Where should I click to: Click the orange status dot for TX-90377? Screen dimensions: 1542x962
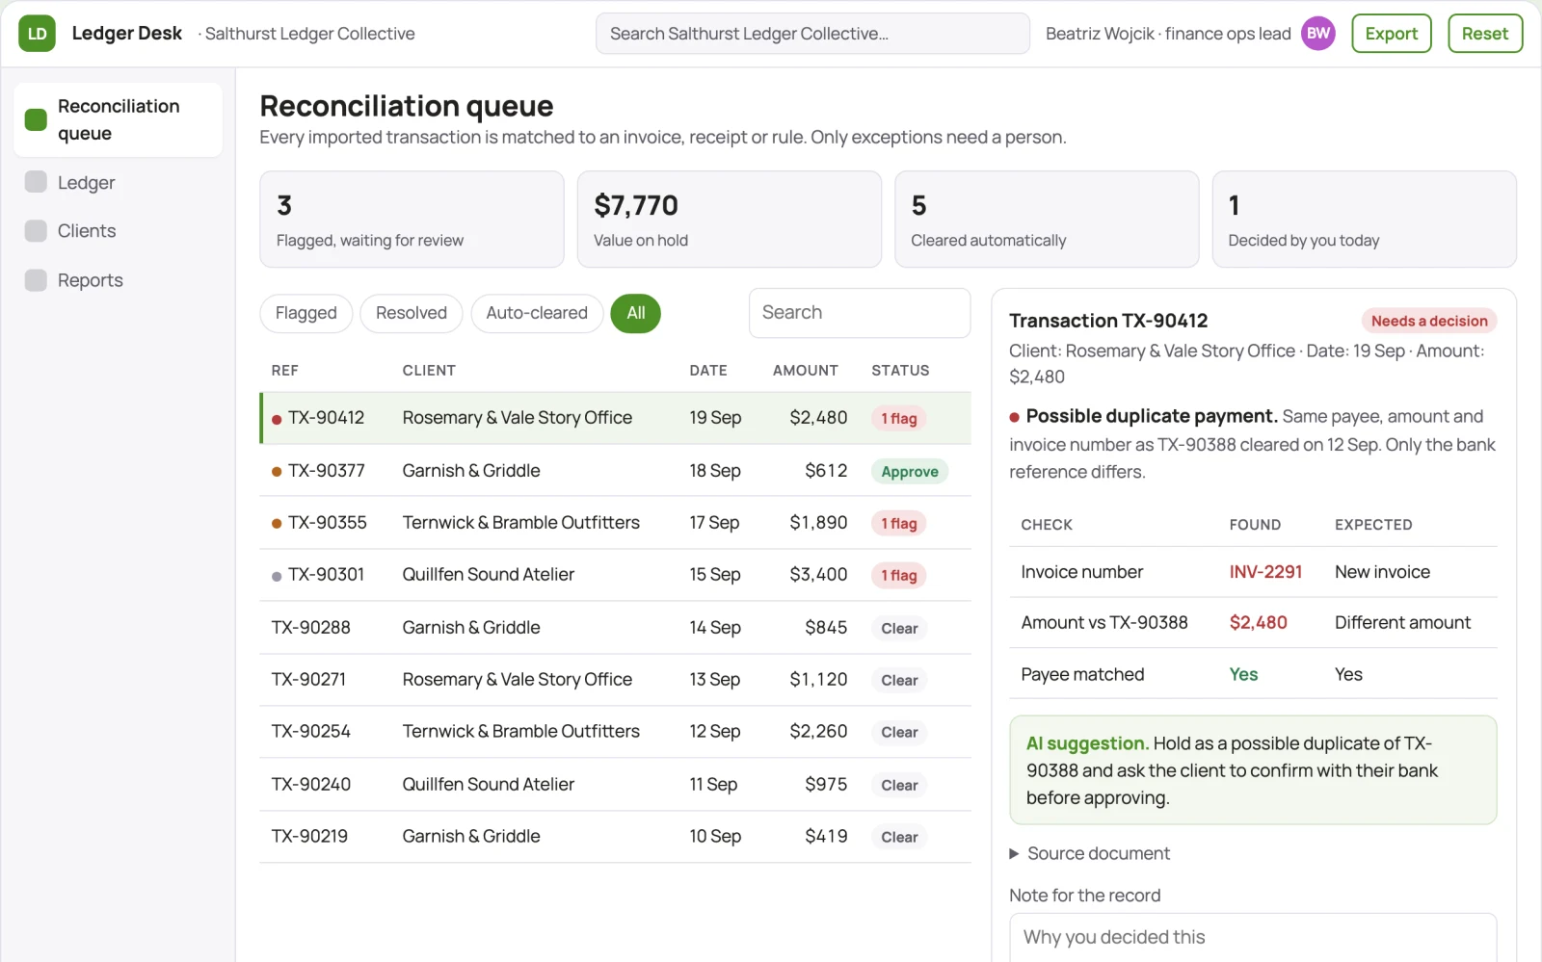tap(277, 472)
